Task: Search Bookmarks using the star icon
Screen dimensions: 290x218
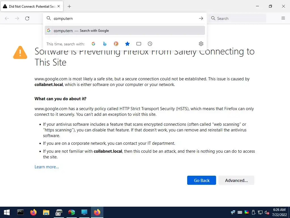Action: (127, 44)
